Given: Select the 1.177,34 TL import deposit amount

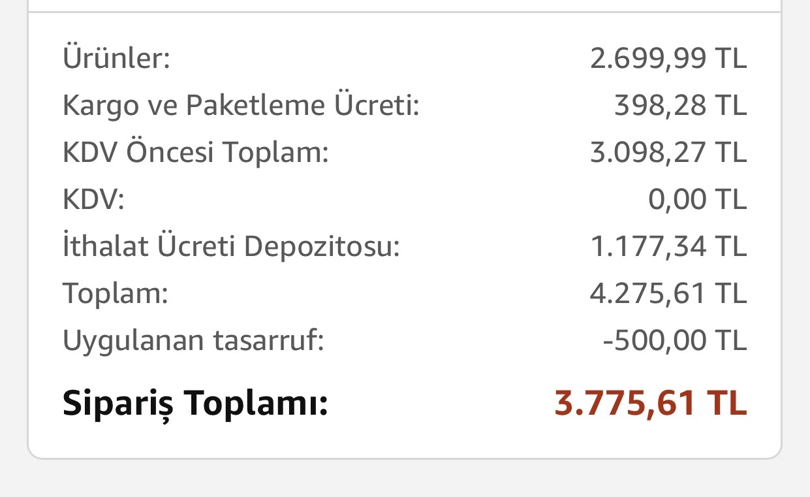Looking at the screenshot, I should coord(668,247).
